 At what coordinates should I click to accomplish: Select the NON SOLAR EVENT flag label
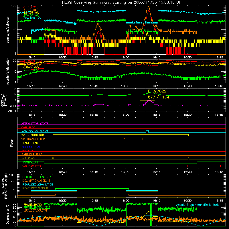pos(35,131)
